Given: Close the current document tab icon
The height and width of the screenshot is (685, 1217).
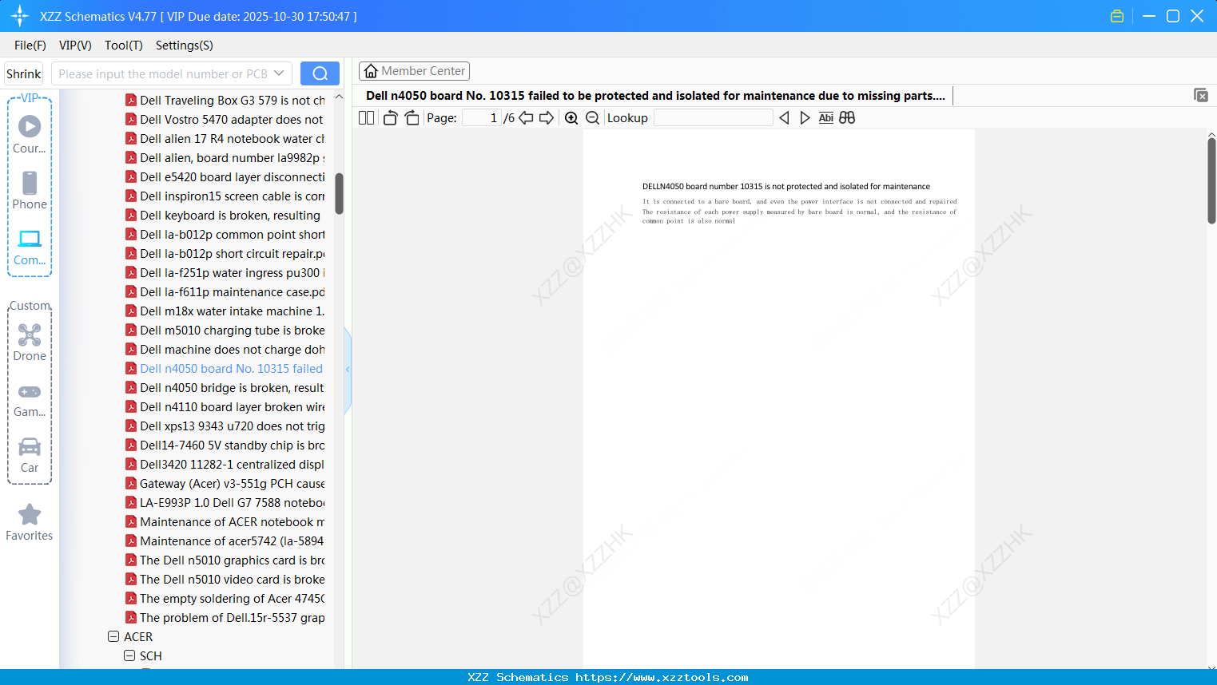Looking at the screenshot, I should pos(1200,95).
